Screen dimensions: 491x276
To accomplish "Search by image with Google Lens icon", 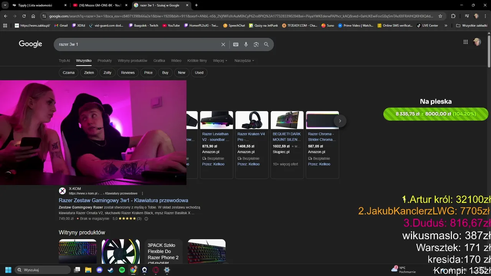I will (256, 44).
